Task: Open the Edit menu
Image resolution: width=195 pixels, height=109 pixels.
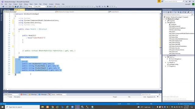Action: tap(6, 4)
